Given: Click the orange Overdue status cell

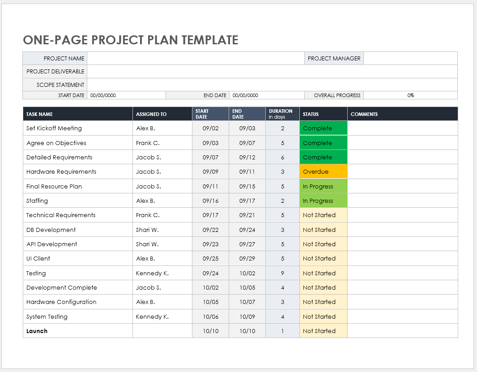Looking at the screenshot, I should (x=323, y=172).
